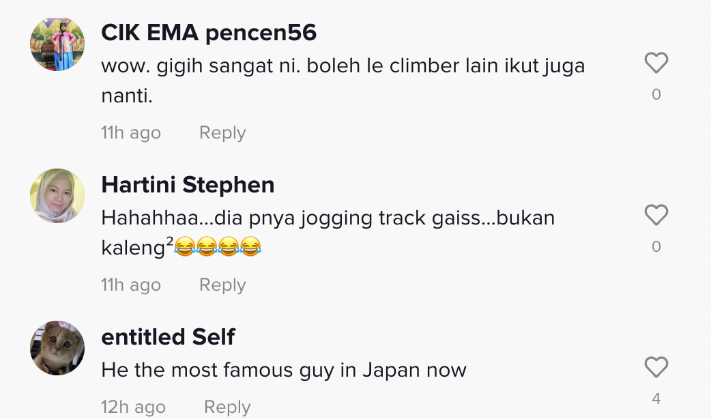This screenshot has height=419, width=711.
Task: Reply to CIK EMA pencen56's comment
Action: pos(222,132)
